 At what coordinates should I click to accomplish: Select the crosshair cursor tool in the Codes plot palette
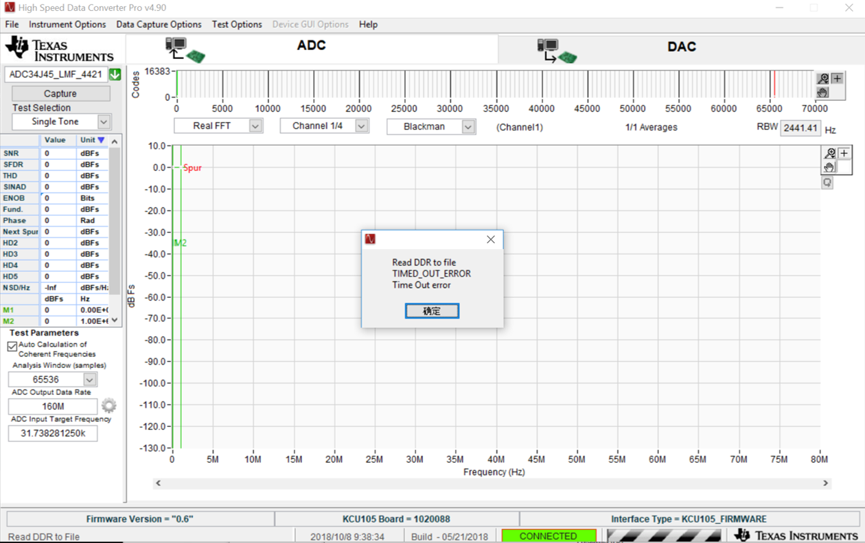click(837, 78)
